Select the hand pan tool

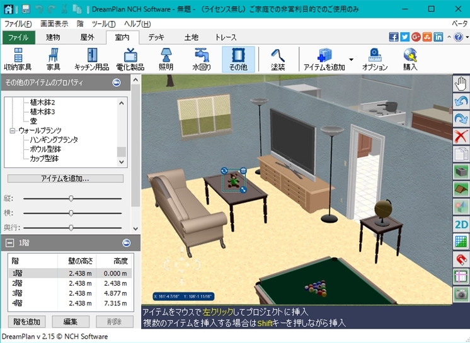pyautogui.click(x=461, y=84)
